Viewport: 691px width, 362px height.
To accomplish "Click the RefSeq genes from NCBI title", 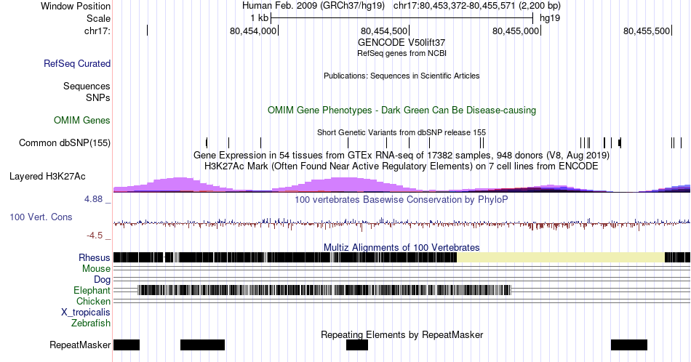I will [402, 53].
